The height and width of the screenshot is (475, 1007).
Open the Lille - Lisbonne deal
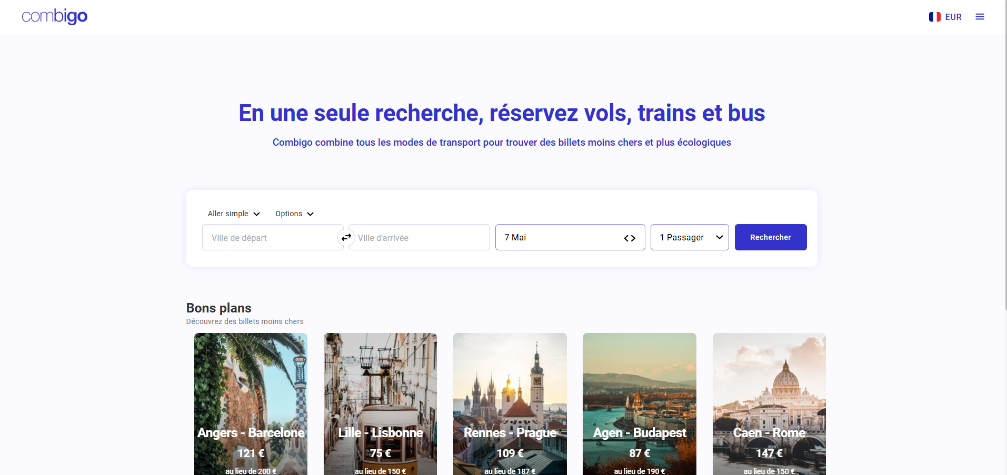coord(380,404)
